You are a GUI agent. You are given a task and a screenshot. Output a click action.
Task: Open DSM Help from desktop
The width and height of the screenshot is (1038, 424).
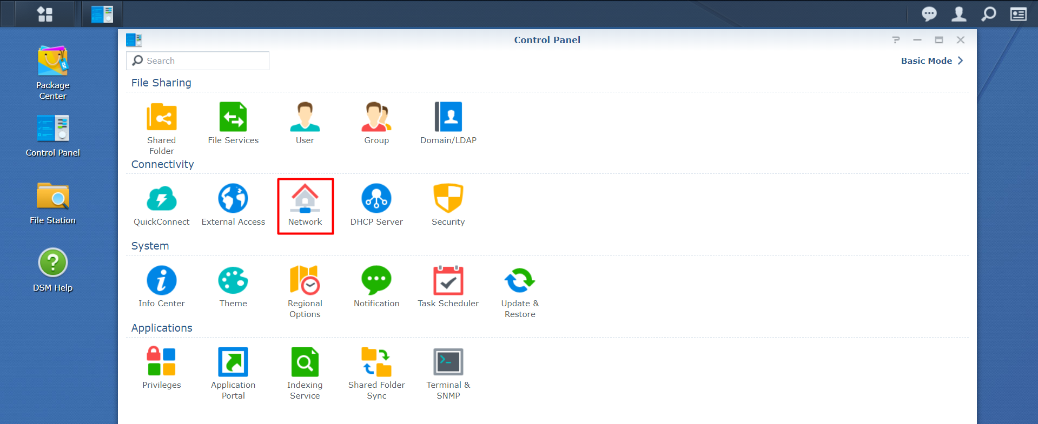click(53, 270)
